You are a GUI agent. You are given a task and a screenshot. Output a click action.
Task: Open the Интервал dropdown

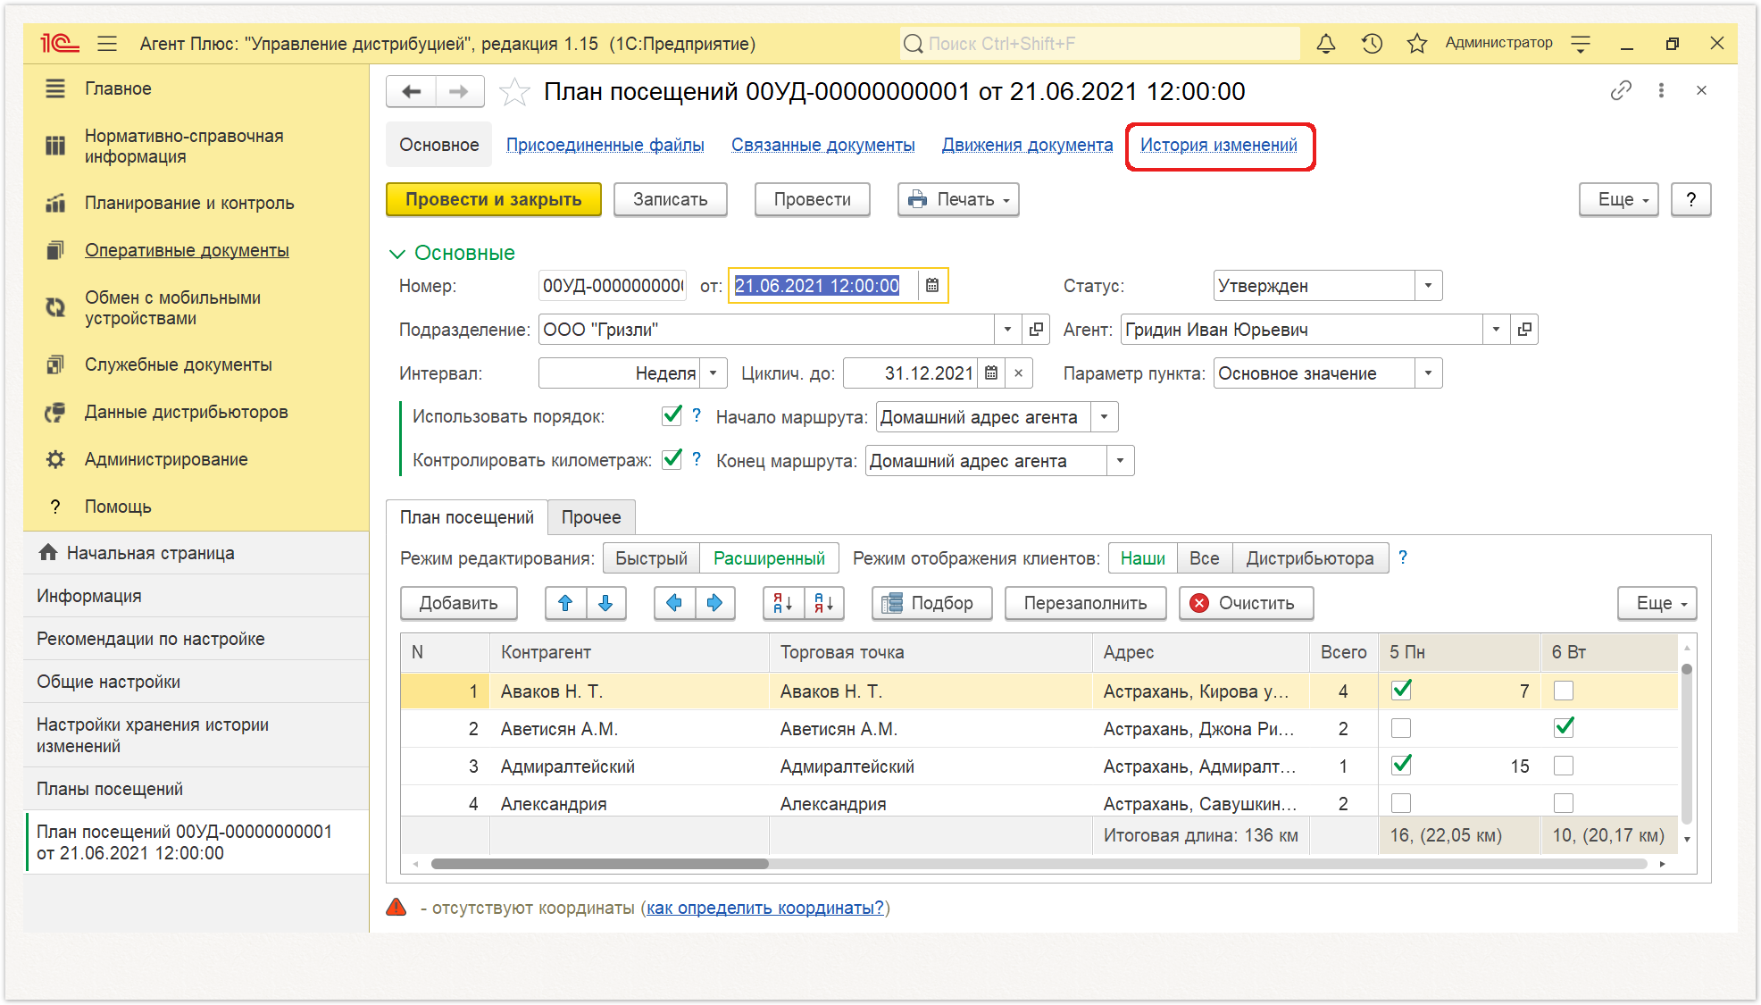click(713, 373)
